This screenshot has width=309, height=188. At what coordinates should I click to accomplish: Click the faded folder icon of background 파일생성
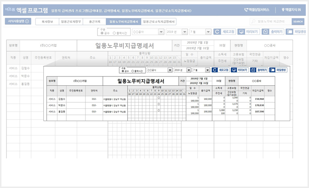(289, 32)
